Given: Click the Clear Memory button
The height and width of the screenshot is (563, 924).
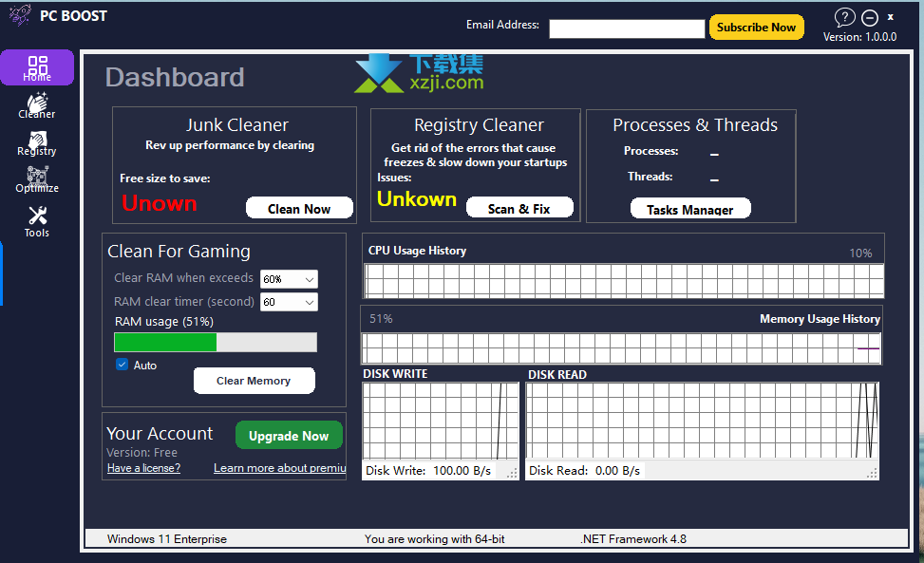Looking at the screenshot, I should (254, 381).
